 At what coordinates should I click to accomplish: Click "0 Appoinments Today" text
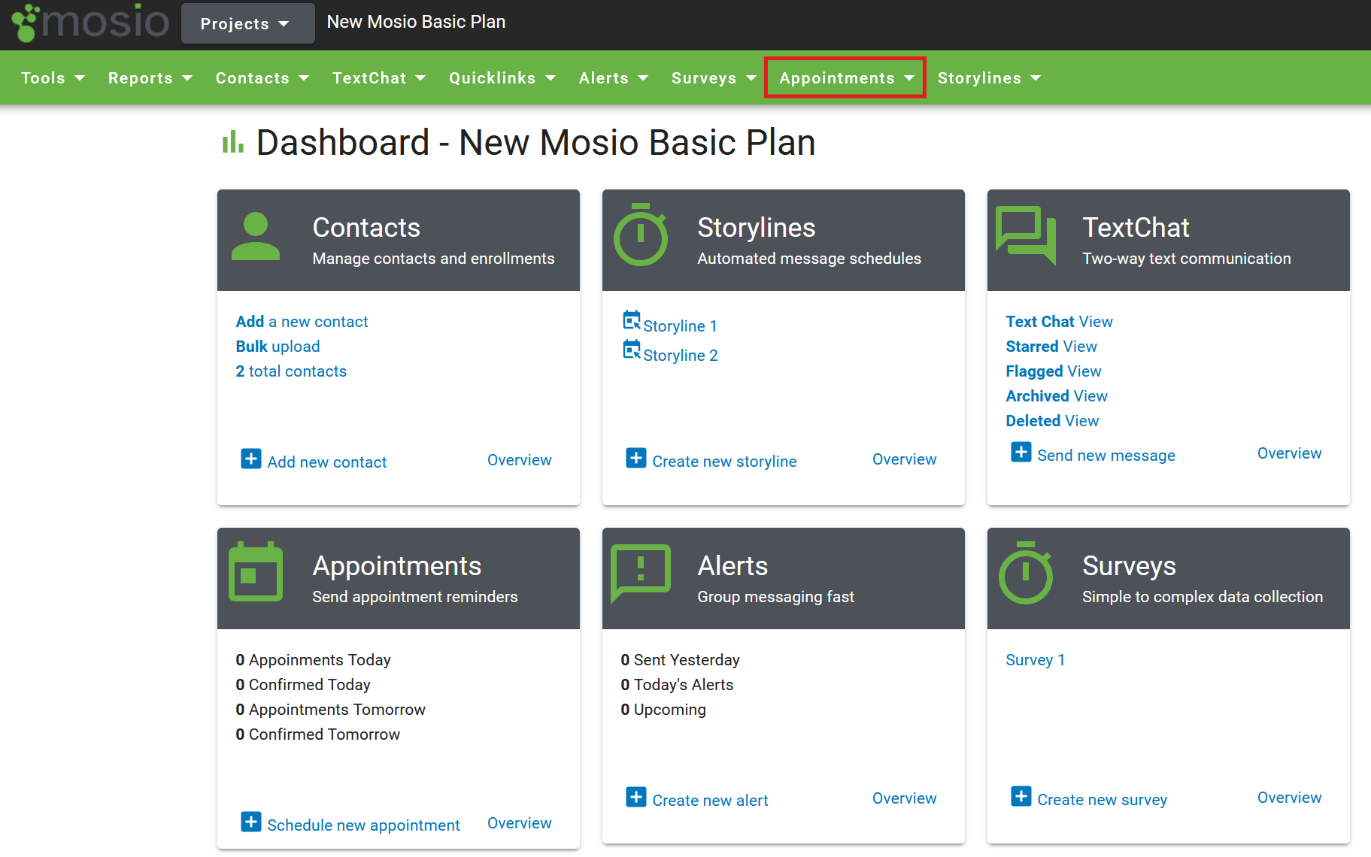pos(313,660)
